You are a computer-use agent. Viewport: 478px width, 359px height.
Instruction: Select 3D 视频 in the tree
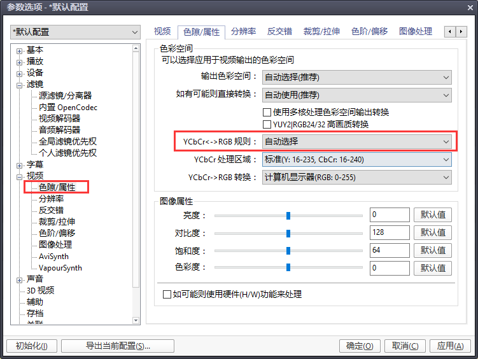coord(41,290)
